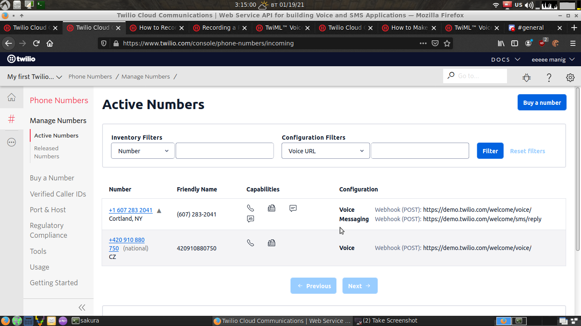Open the +420 910 880 750 number link
The width and height of the screenshot is (581, 326).
point(127,244)
